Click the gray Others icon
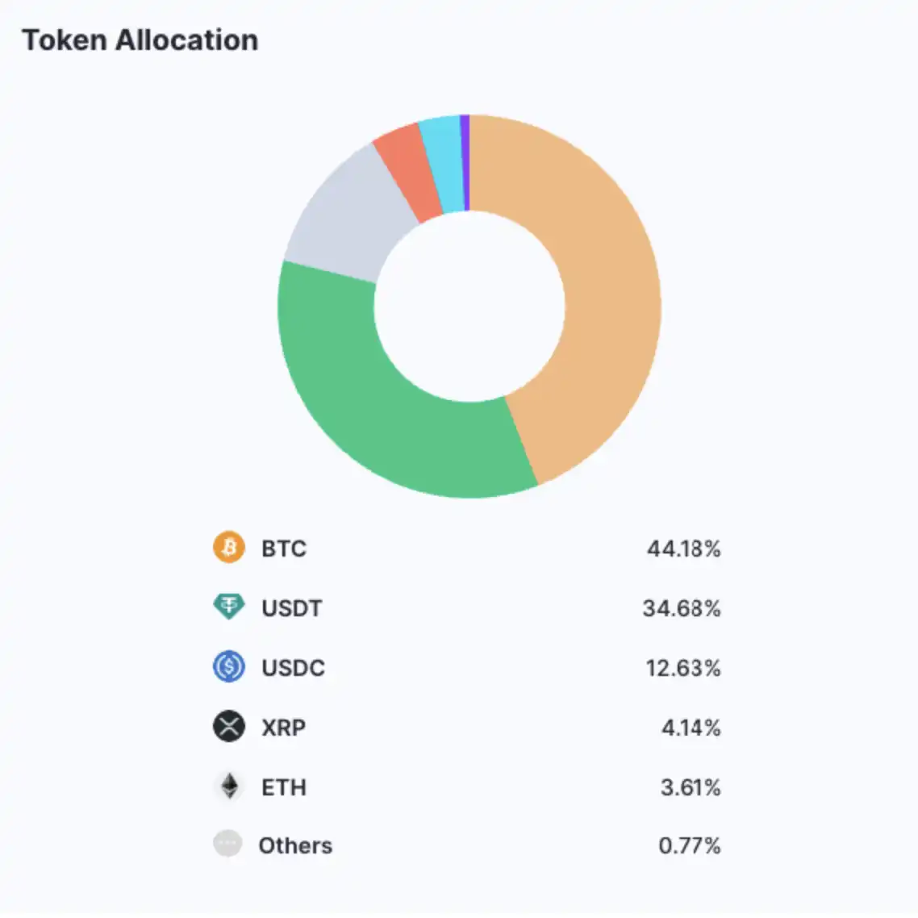Viewport: 918px width, 918px height. click(x=227, y=845)
